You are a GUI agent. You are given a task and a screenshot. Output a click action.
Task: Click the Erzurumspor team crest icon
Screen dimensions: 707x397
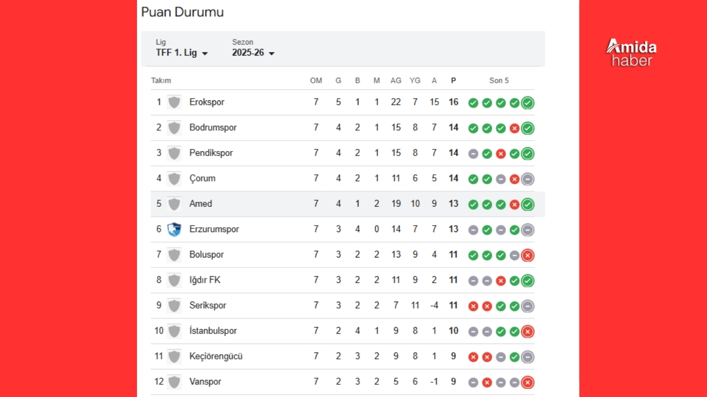click(x=174, y=229)
